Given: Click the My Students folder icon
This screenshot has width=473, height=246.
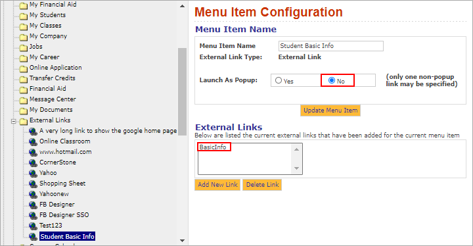Looking at the screenshot, I should tap(23, 16).
